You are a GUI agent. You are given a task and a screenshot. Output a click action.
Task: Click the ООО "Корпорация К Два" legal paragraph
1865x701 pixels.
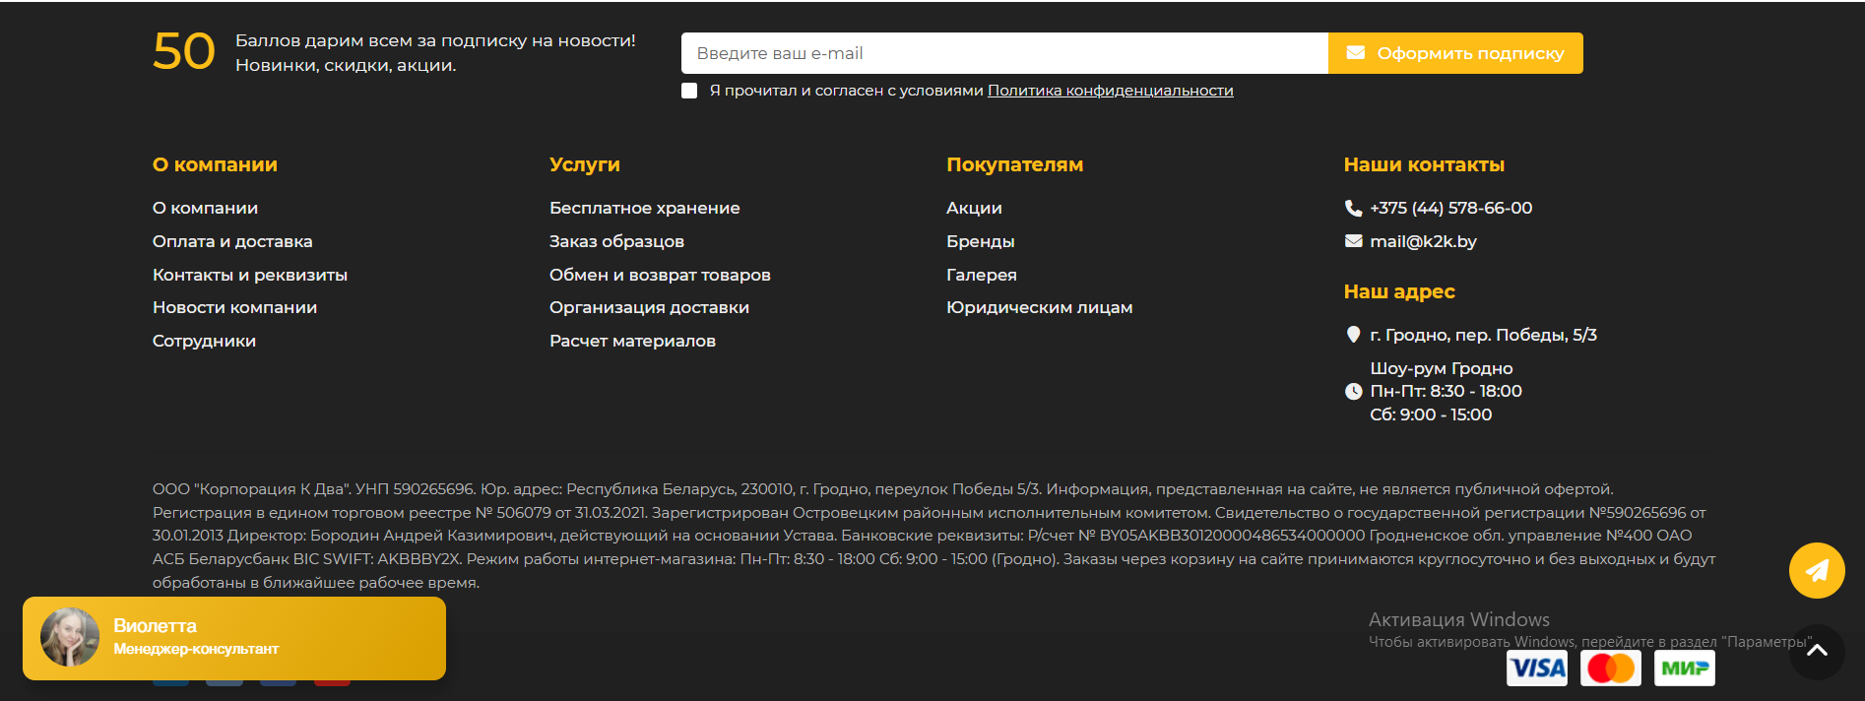pos(933,536)
